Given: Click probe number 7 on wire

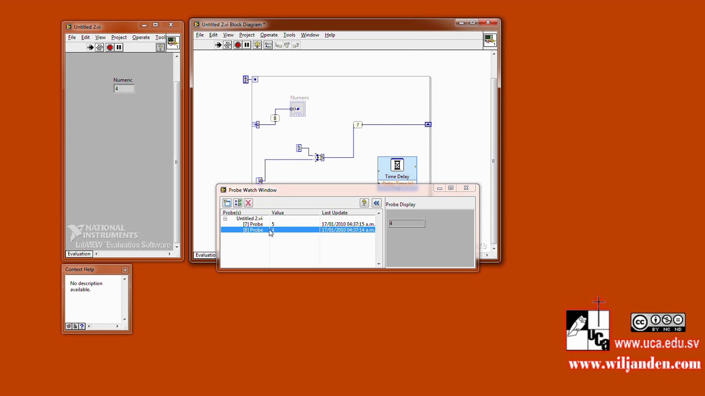Looking at the screenshot, I should click(x=357, y=125).
